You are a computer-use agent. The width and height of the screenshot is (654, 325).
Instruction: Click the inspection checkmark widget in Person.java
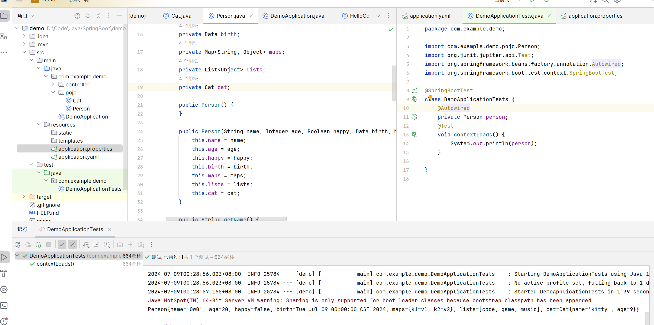coord(391,29)
